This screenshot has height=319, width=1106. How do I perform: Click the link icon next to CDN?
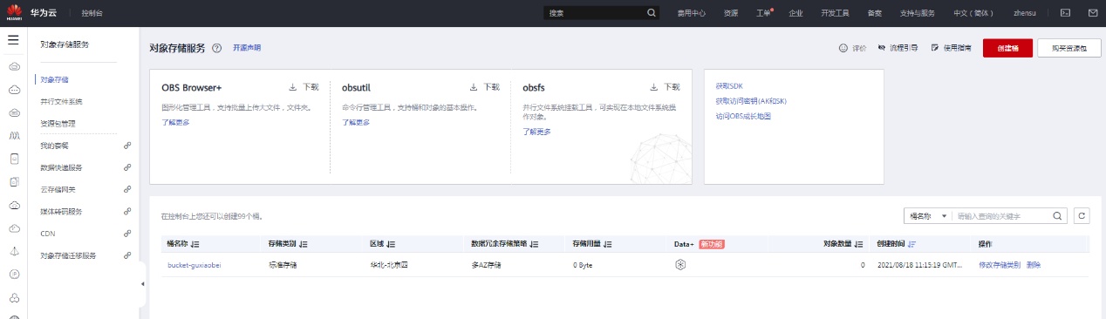pyautogui.click(x=127, y=234)
